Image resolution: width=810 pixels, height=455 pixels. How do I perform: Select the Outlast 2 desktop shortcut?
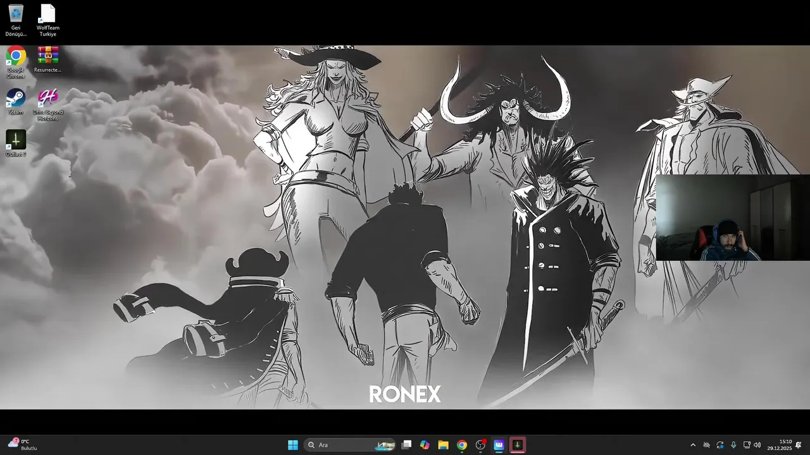[x=16, y=143]
